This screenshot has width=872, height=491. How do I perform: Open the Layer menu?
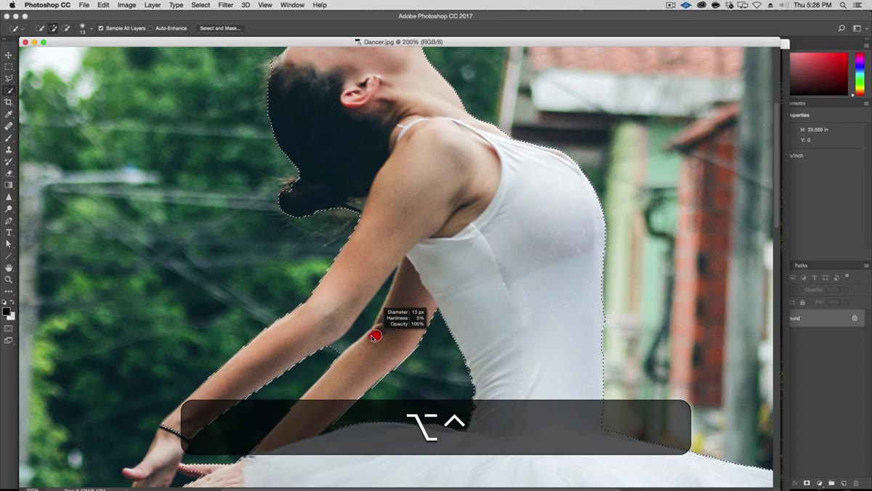click(x=153, y=5)
